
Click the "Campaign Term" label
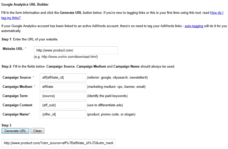15,96
